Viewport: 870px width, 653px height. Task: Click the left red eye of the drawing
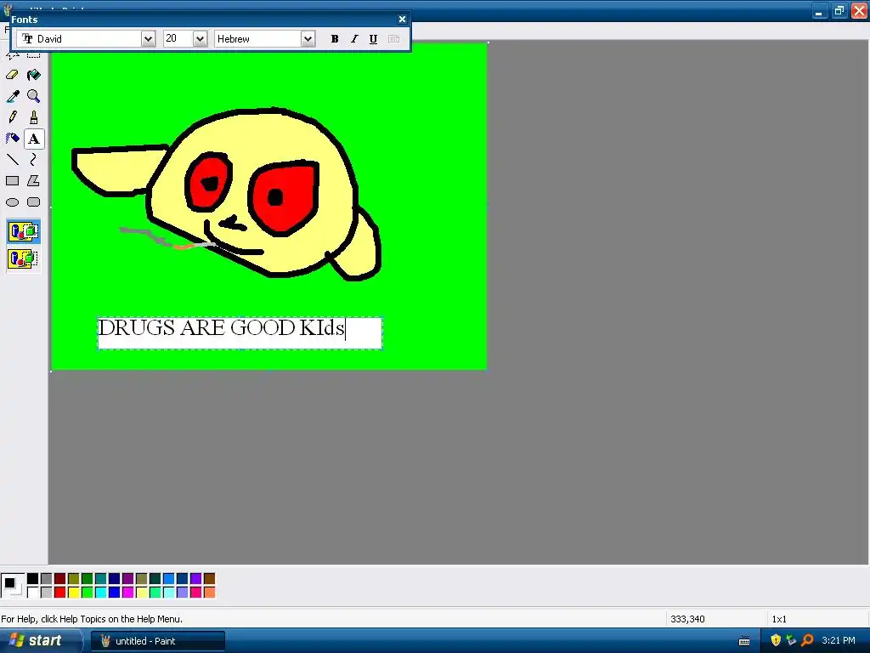click(209, 182)
